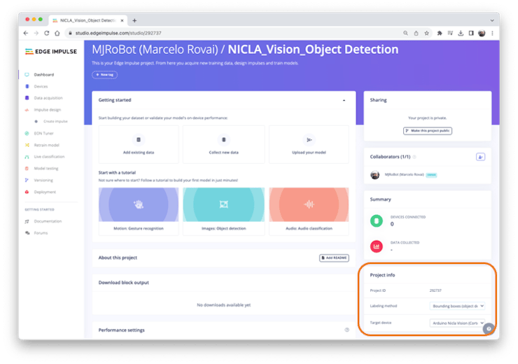Click the Deployment box icon
Viewport: 518px width, 364px height.
[x=27, y=192]
